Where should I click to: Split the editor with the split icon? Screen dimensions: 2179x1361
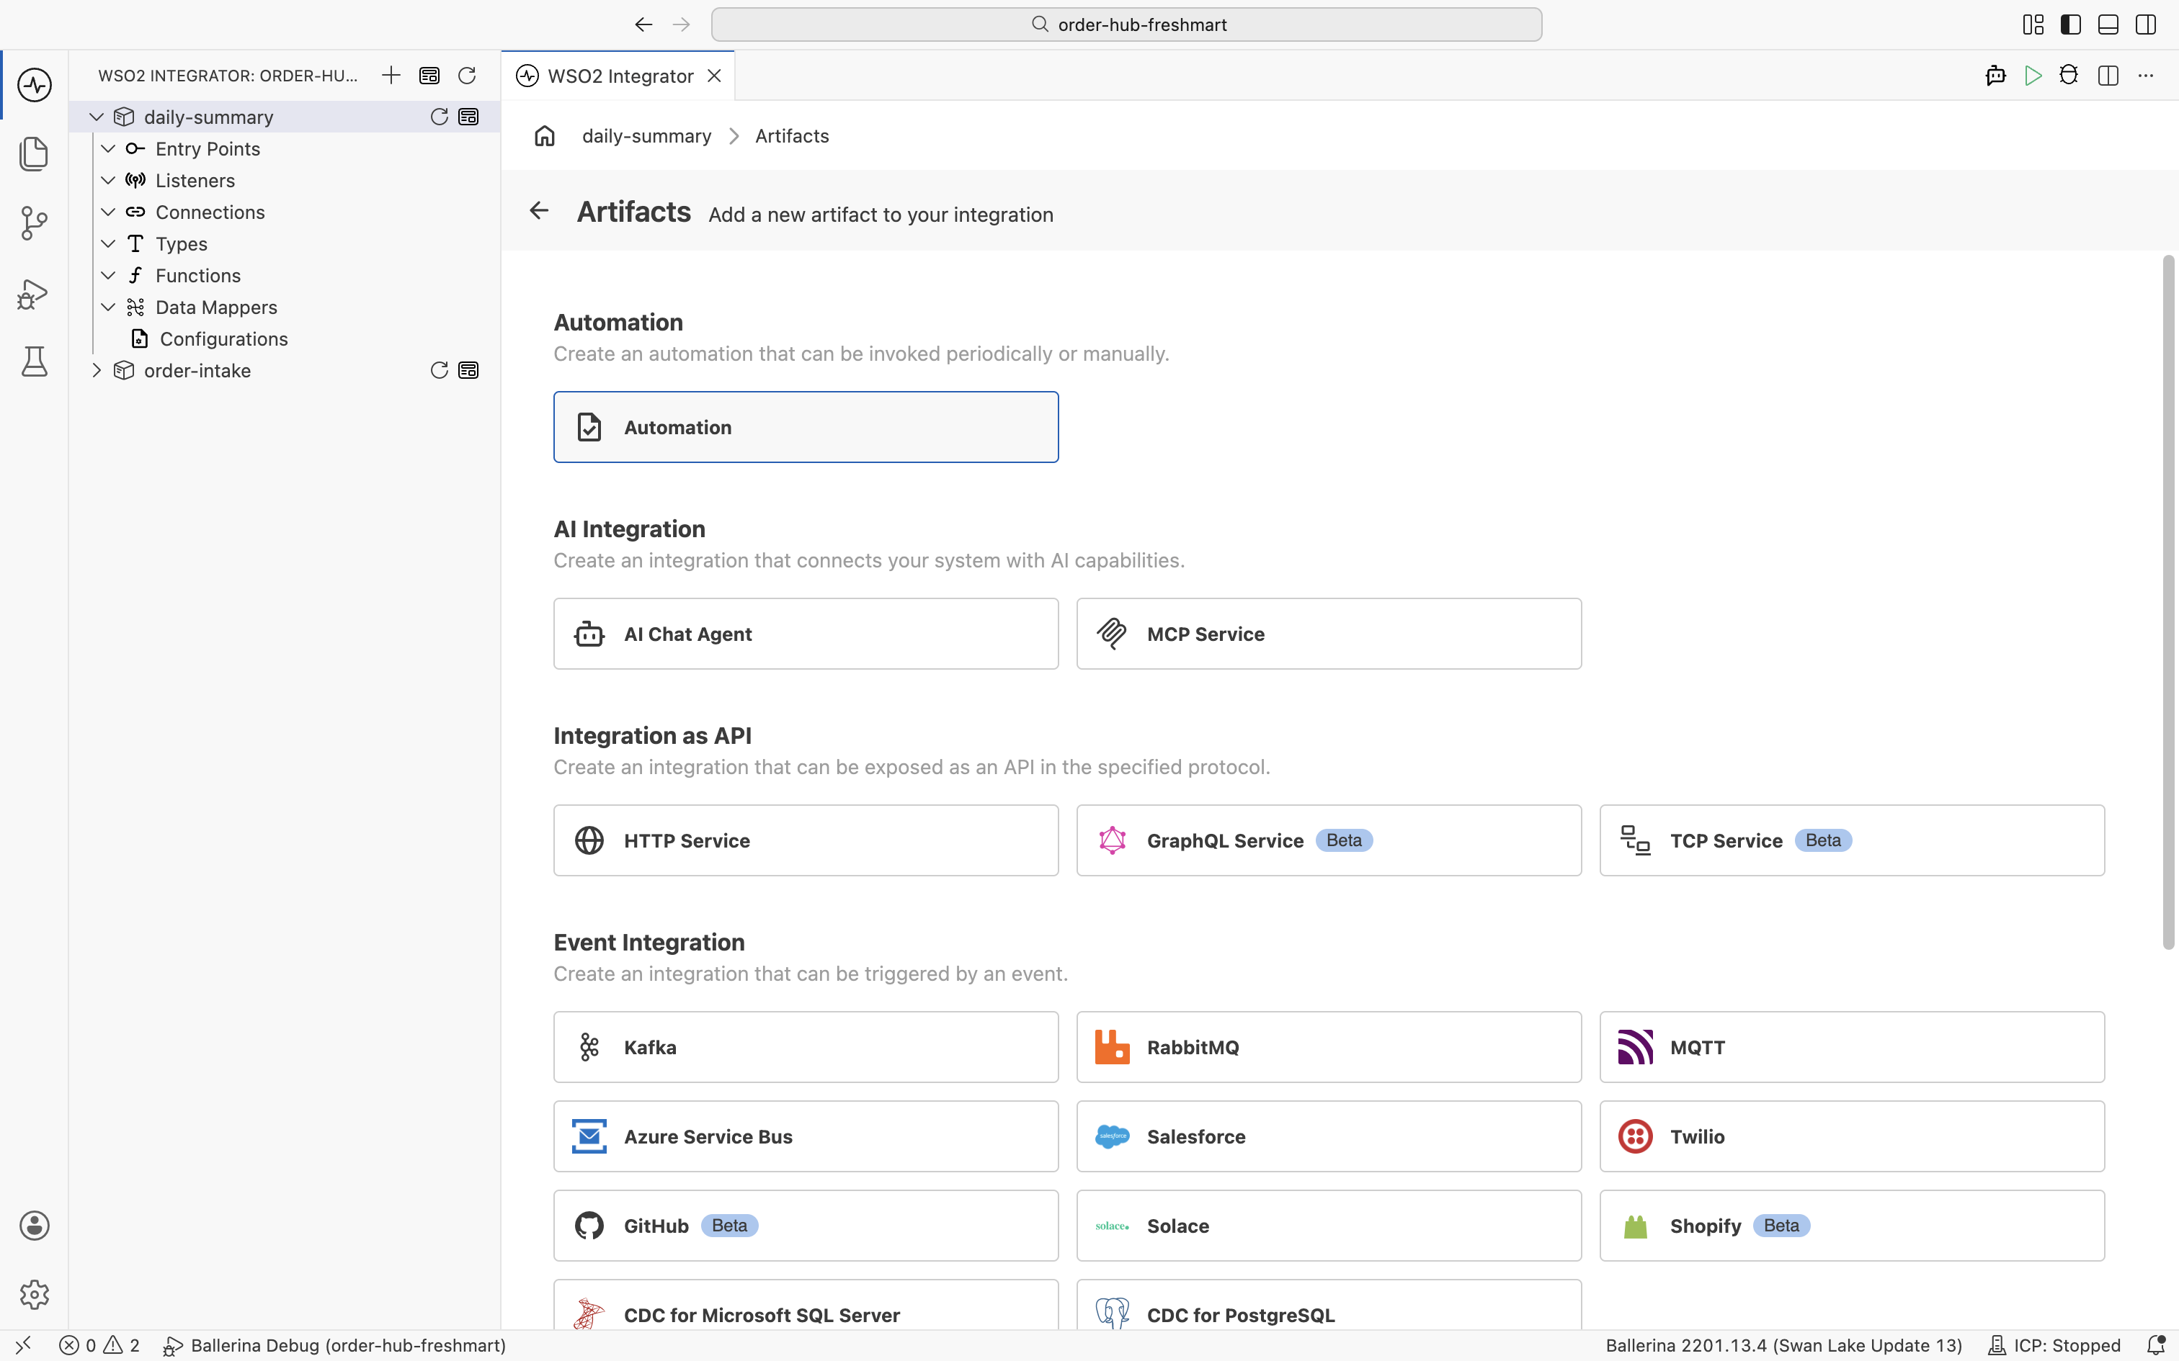pos(2108,76)
